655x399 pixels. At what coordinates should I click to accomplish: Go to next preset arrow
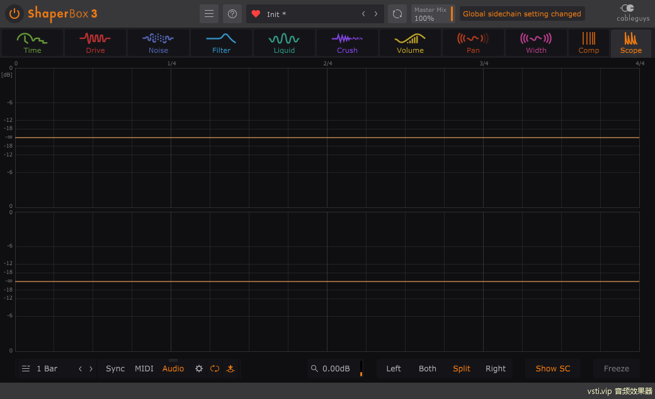coord(376,14)
